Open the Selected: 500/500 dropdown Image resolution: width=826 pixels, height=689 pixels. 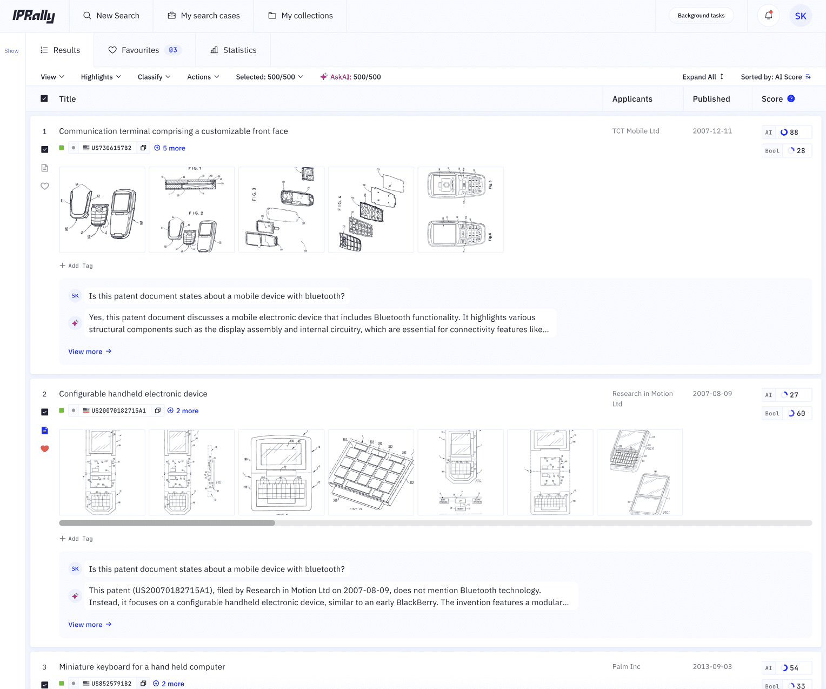[x=270, y=77]
